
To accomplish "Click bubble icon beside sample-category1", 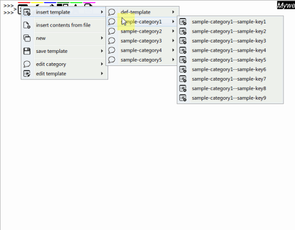I will click(x=111, y=22).
